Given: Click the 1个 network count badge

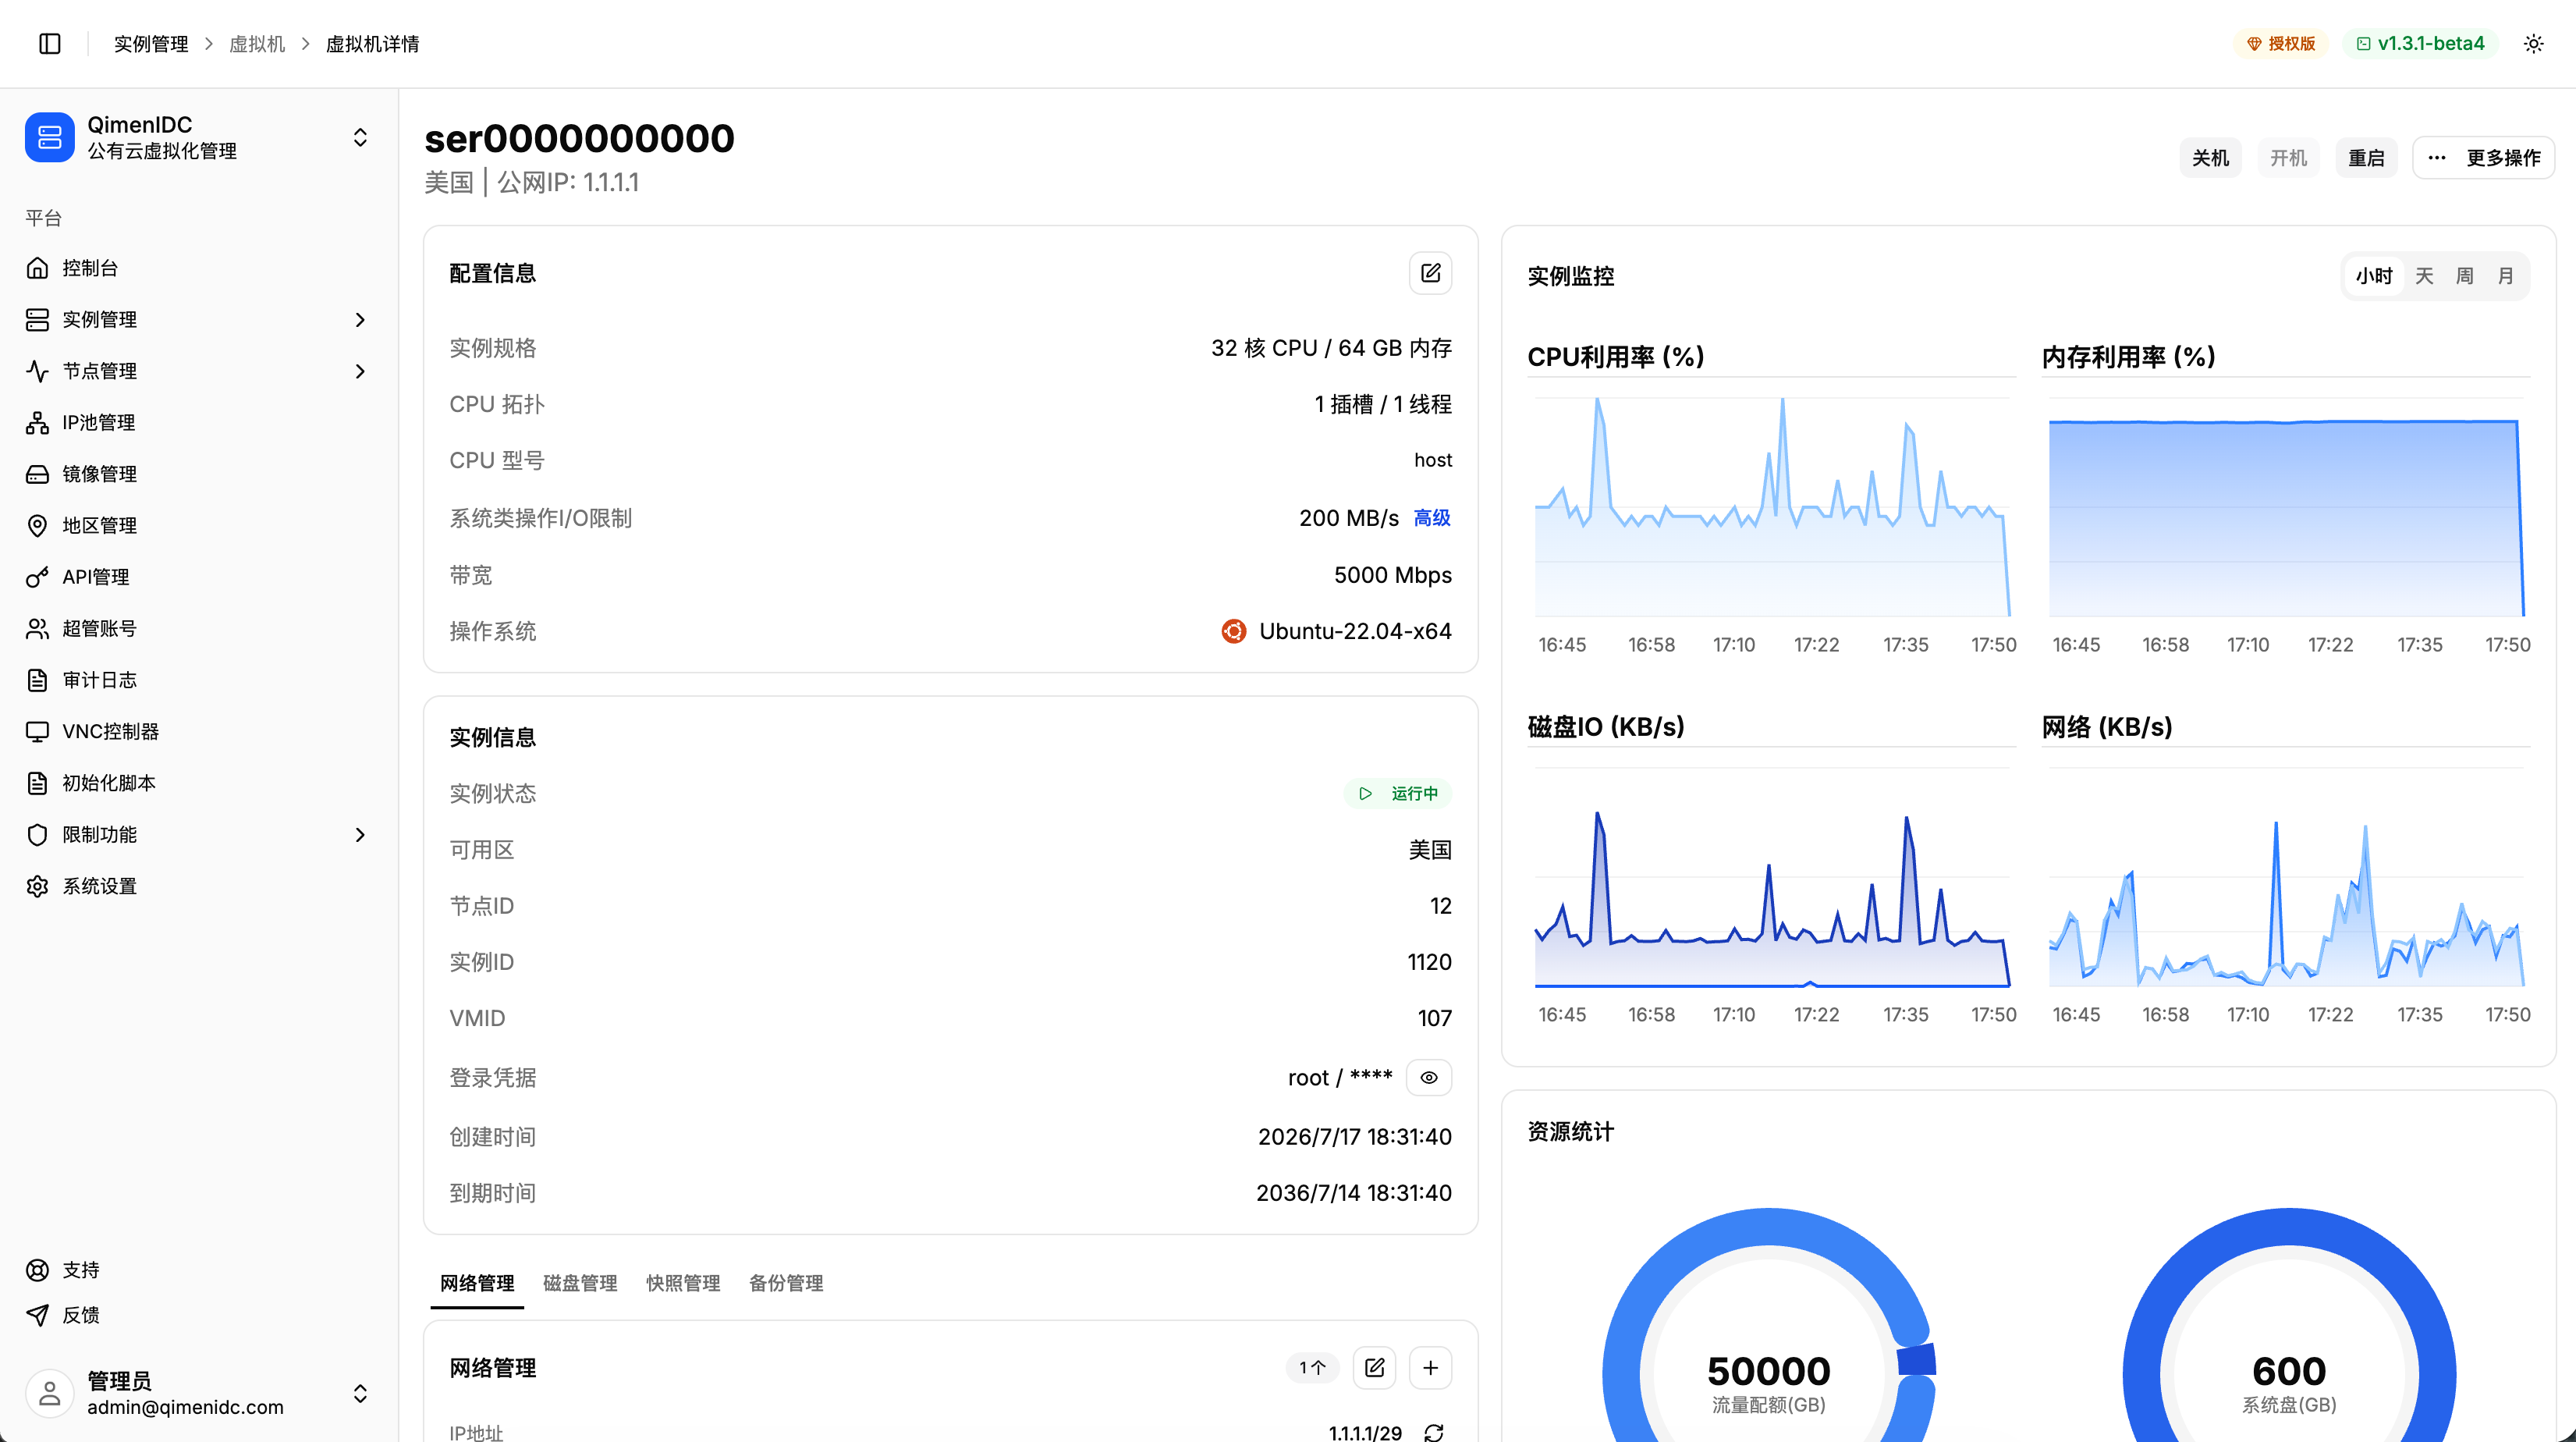Looking at the screenshot, I should click(1312, 1367).
